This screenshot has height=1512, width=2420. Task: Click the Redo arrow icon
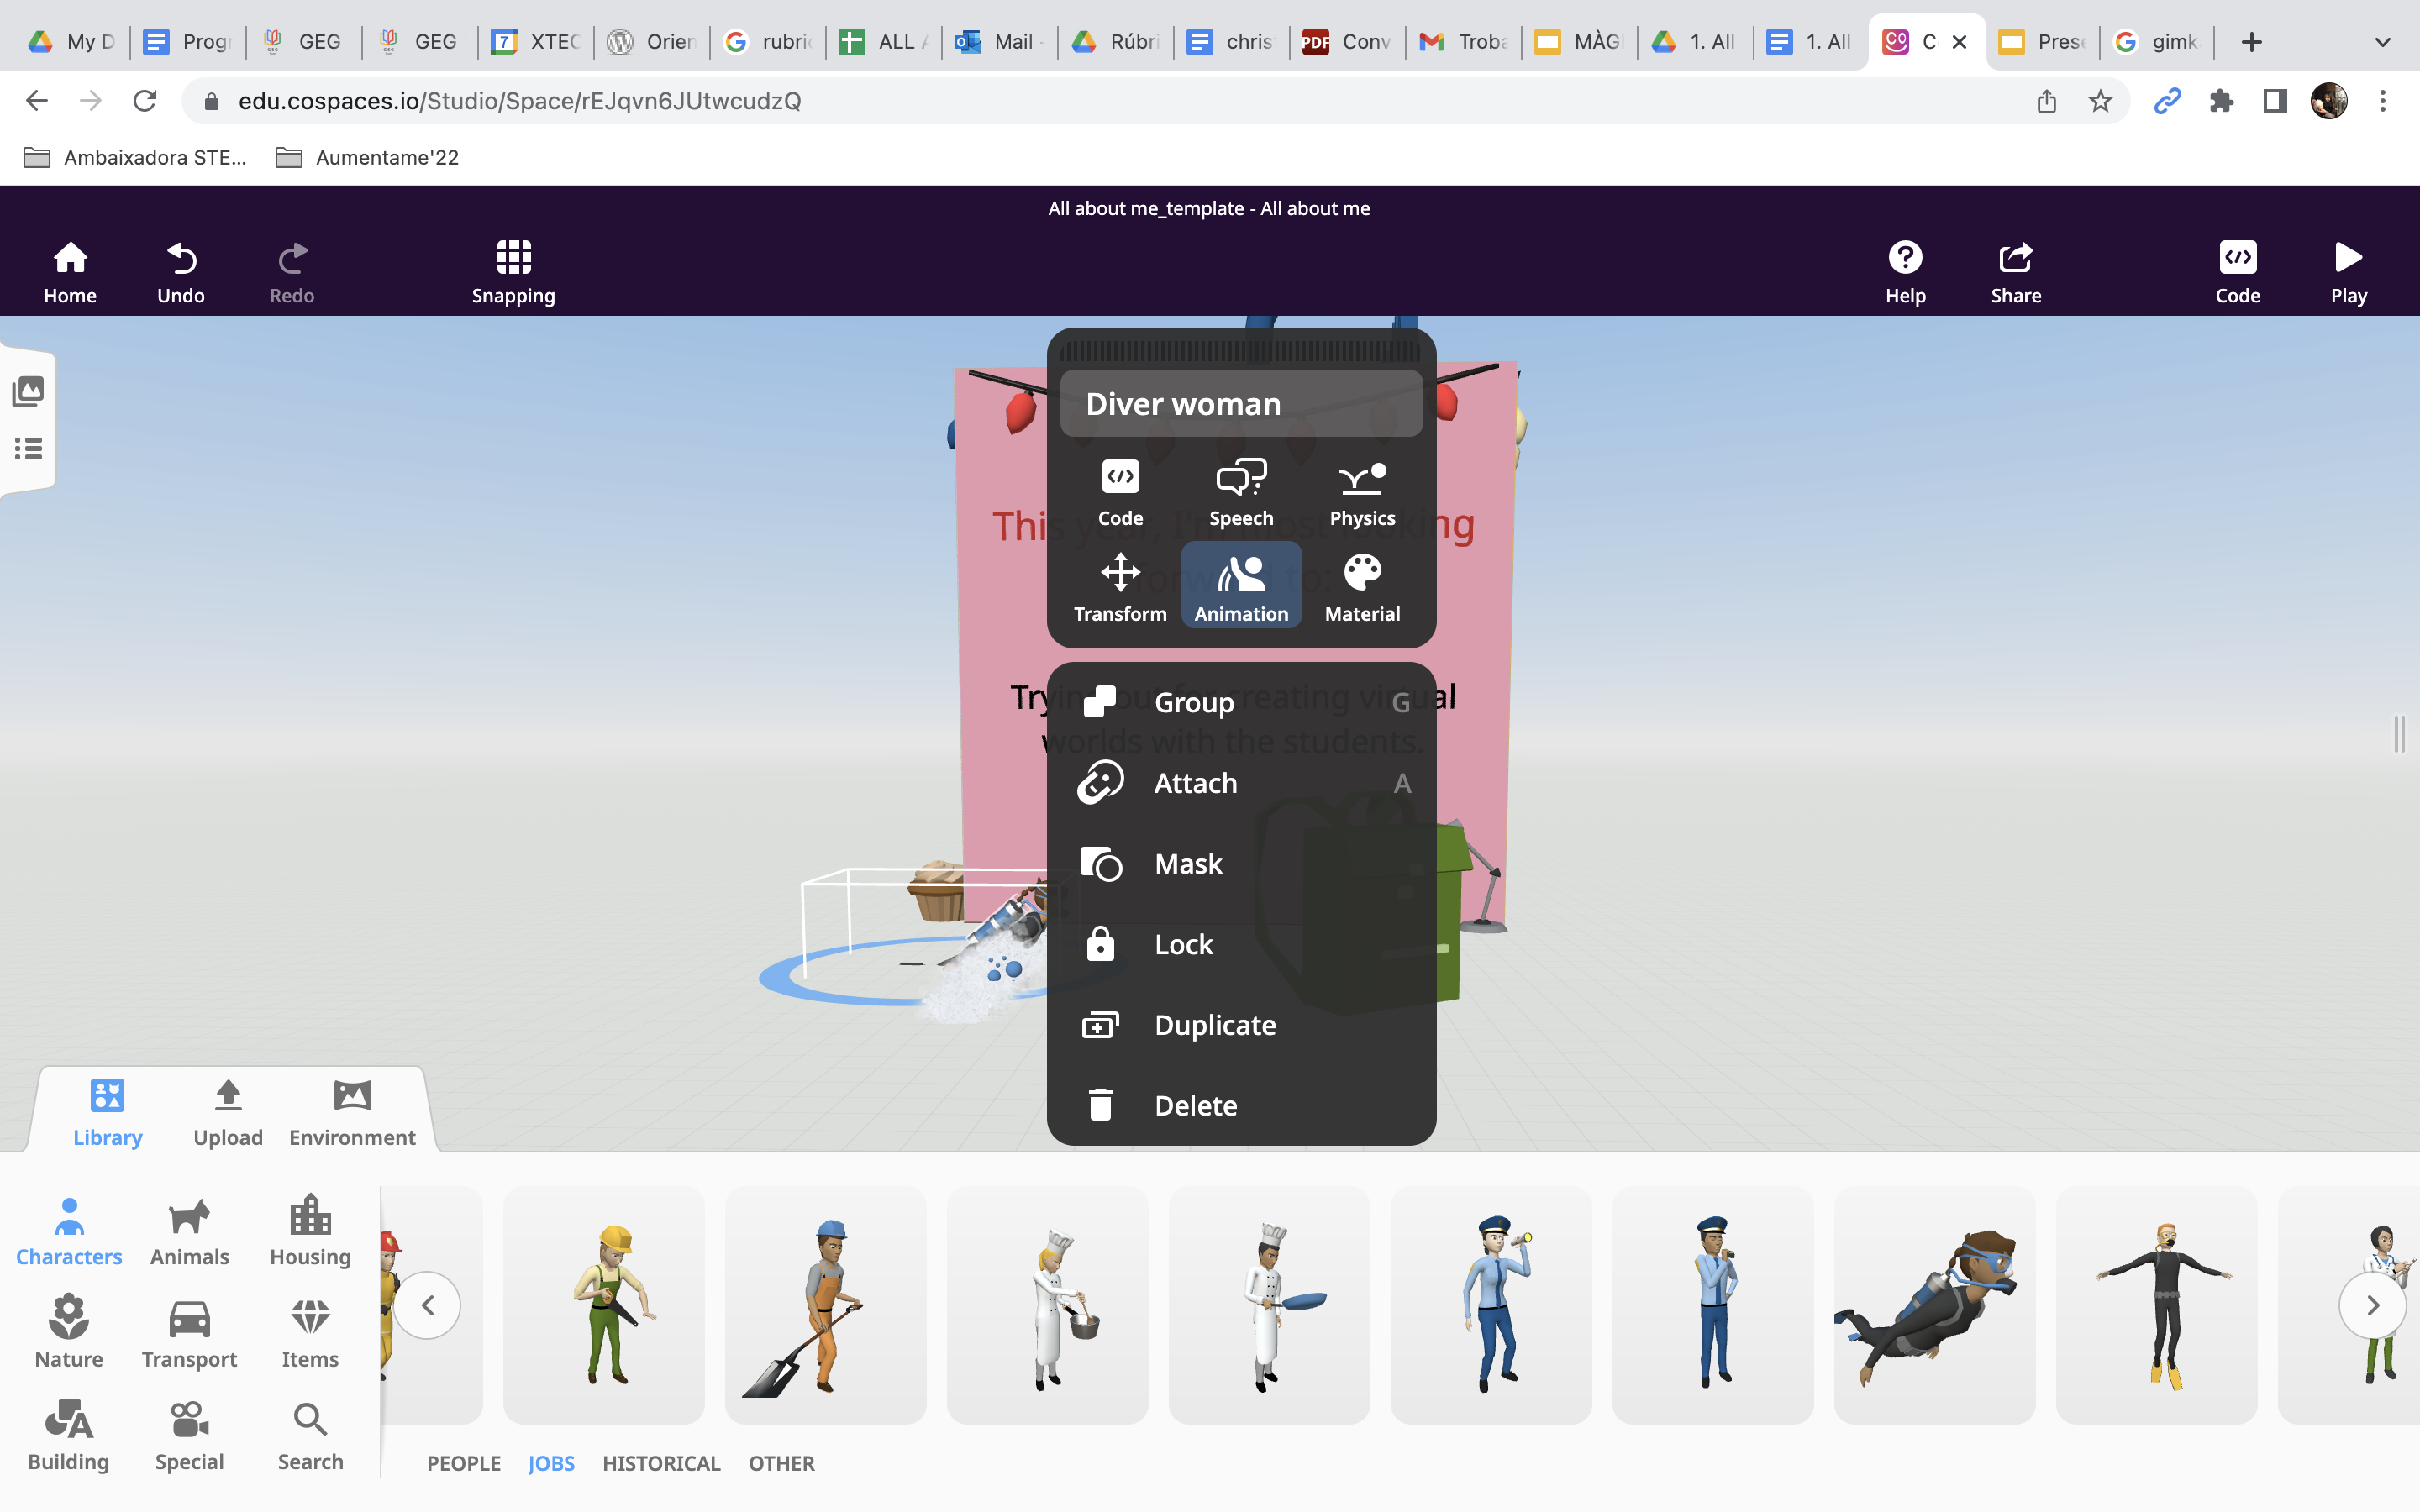tap(292, 258)
